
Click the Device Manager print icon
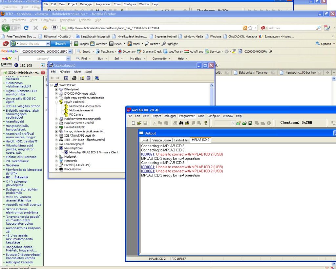point(74,78)
